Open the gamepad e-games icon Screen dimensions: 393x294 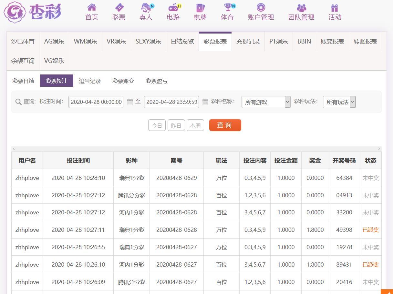(x=173, y=7)
